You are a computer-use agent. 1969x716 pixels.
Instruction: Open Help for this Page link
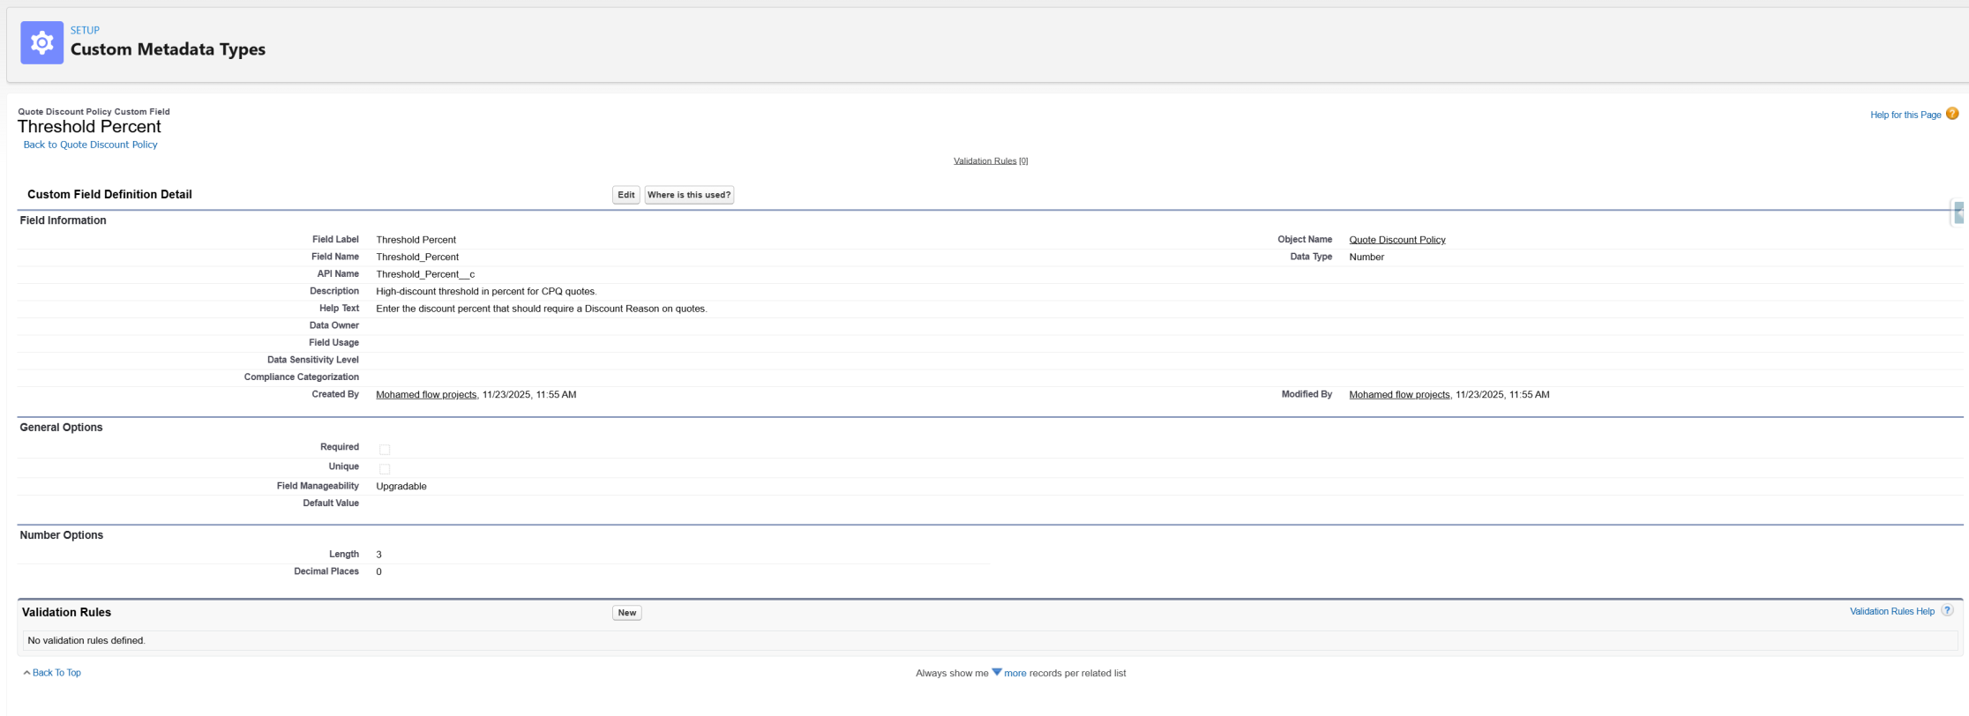1905,115
